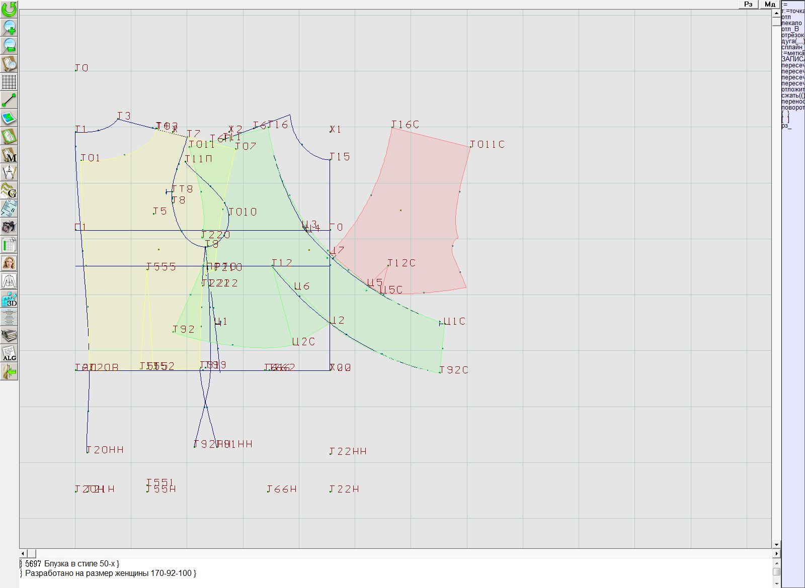Click the green refresh arrow icon

pyautogui.click(x=9, y=9)
